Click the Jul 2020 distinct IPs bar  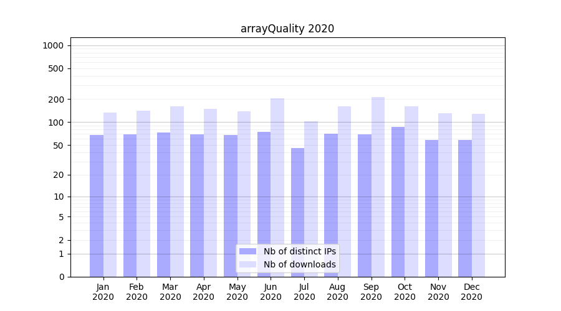click(x=297, y=211)
